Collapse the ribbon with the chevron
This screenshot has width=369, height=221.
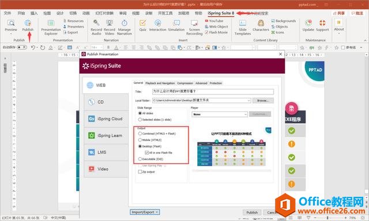(365, 40)
